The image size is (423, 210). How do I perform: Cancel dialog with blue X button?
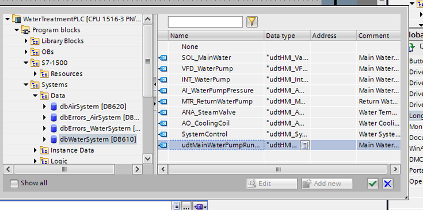point(387,184)
